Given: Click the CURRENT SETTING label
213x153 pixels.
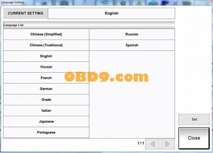Looking at the screenshot, I should [x=26, y=13].
